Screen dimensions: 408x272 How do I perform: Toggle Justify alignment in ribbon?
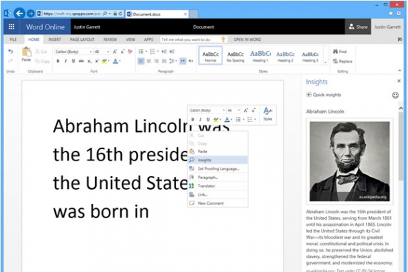point(164,61)
